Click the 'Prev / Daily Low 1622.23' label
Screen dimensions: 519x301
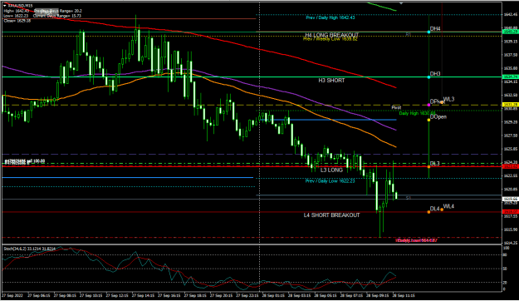(330, 181)
